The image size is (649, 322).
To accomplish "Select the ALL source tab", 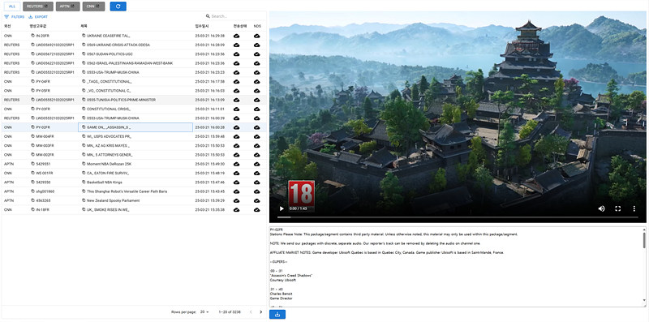I will point(12,6).
